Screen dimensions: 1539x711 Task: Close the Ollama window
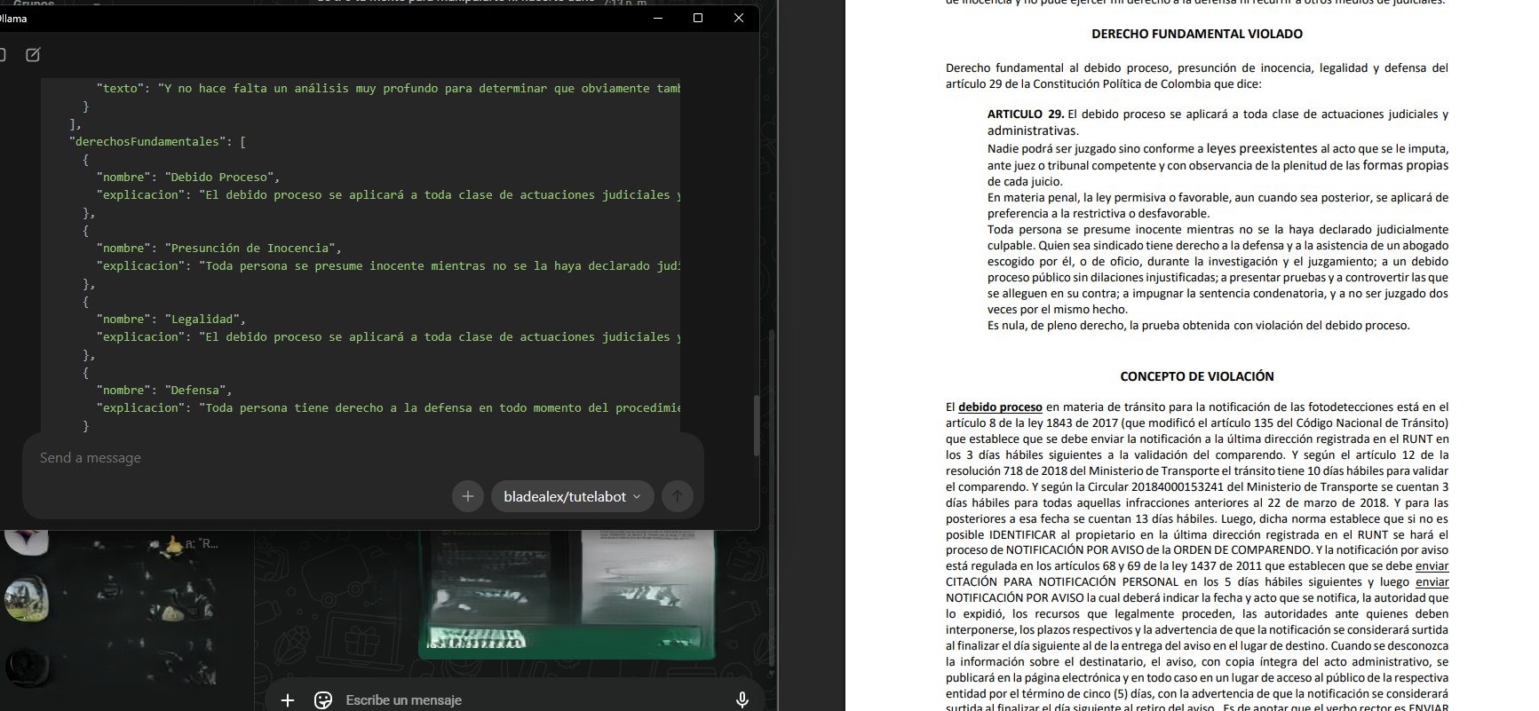(x=739, y=18)
